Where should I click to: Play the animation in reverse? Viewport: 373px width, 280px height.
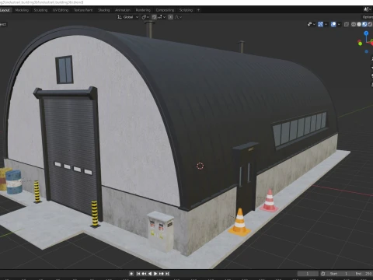[150, 274]
